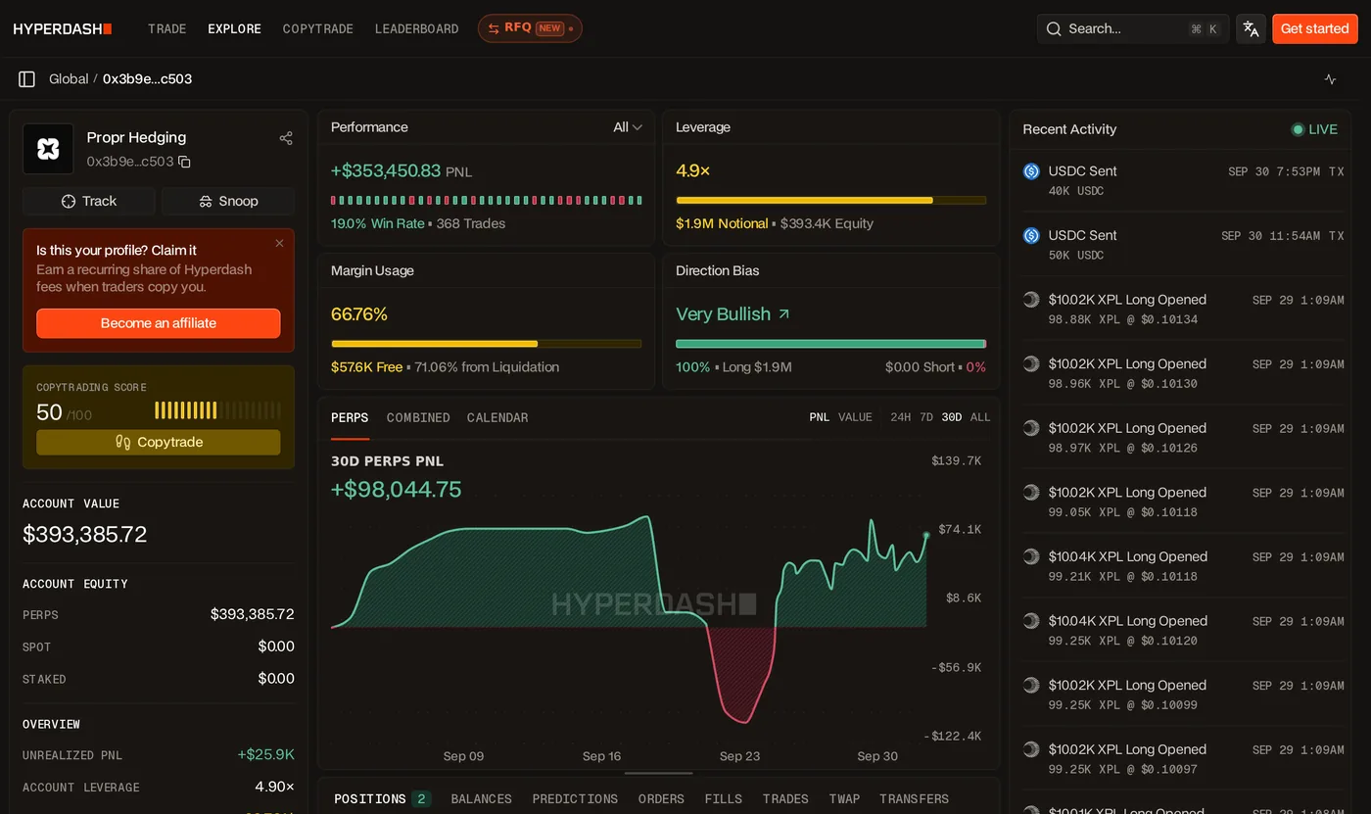Image resolution: width=1371 pixels, height=814 pixels.
Task: Switch to the CALENDAR tab
Action: coord(497,417)
